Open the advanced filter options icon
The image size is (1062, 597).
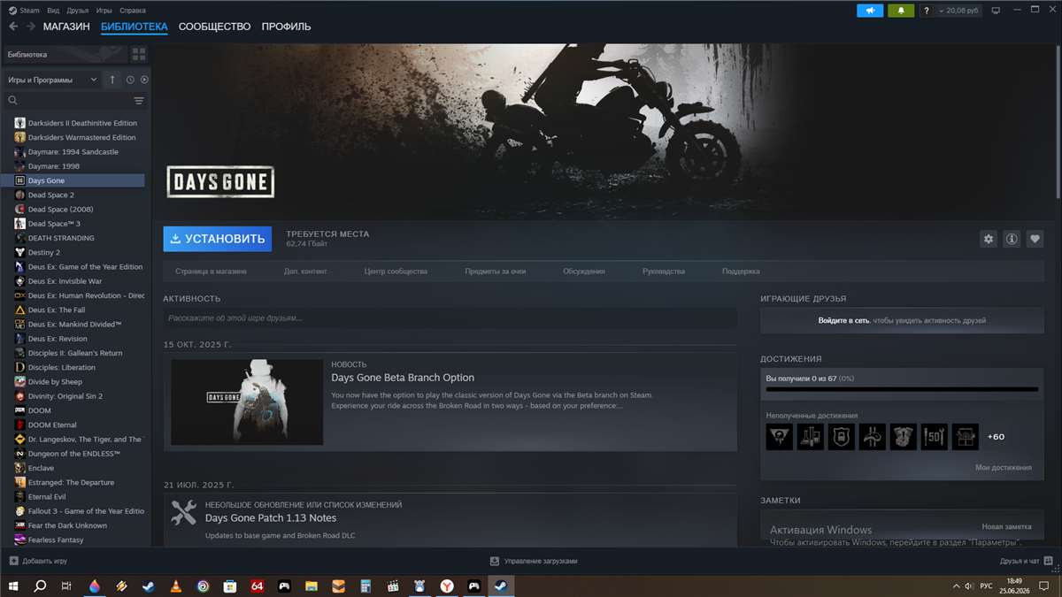[138, 101]
